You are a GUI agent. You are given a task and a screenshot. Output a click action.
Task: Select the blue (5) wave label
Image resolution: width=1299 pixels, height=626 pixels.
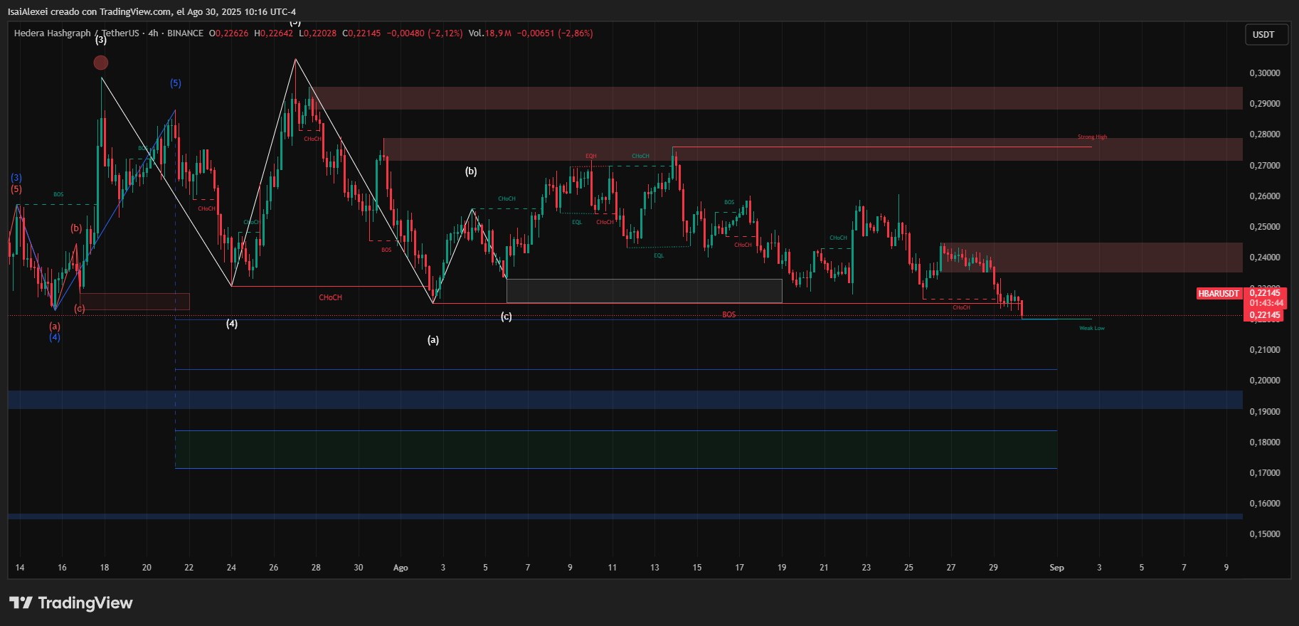pyautogui.click(x=175, y=83)
